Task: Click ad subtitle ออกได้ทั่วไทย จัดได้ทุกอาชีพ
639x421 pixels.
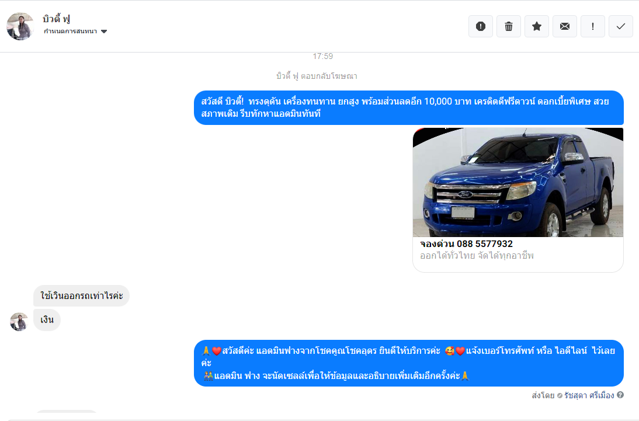Action: (x=477, y=256)
